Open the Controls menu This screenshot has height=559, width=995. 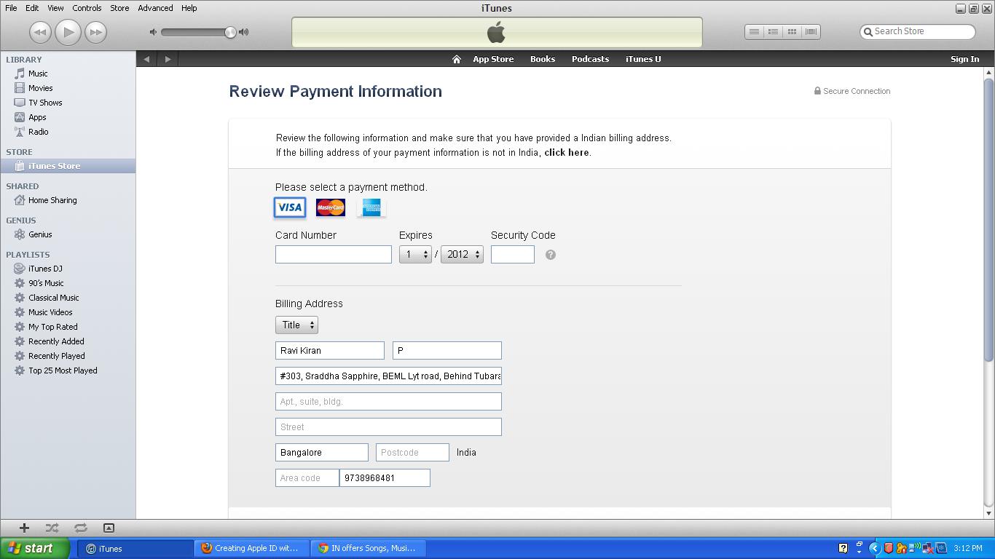tap(87, 8)
